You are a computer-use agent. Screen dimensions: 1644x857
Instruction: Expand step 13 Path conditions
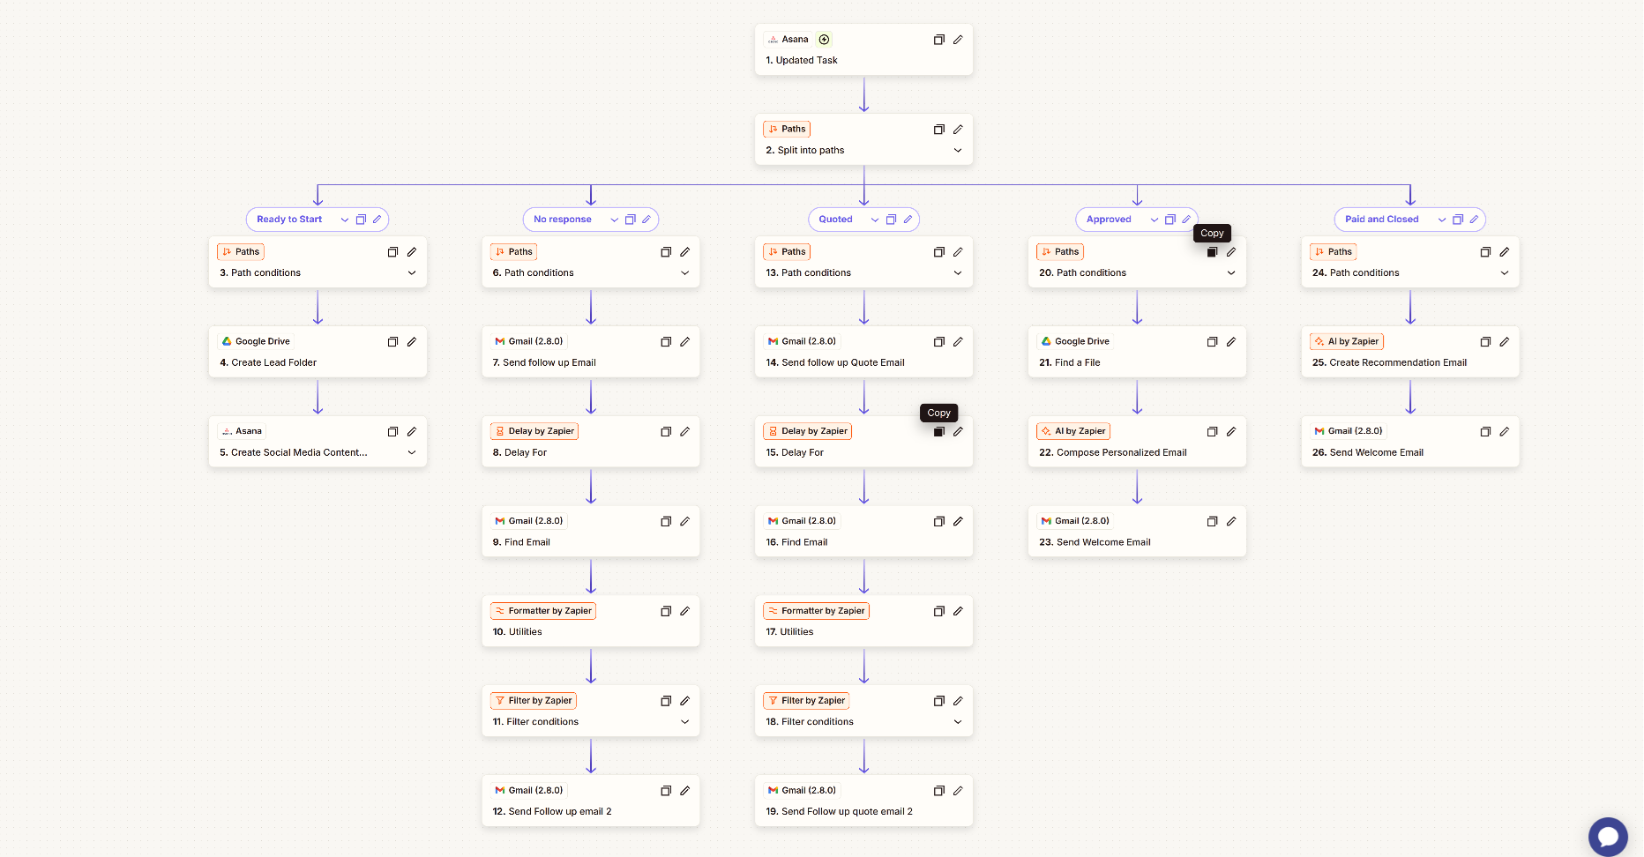pos(958,273)
